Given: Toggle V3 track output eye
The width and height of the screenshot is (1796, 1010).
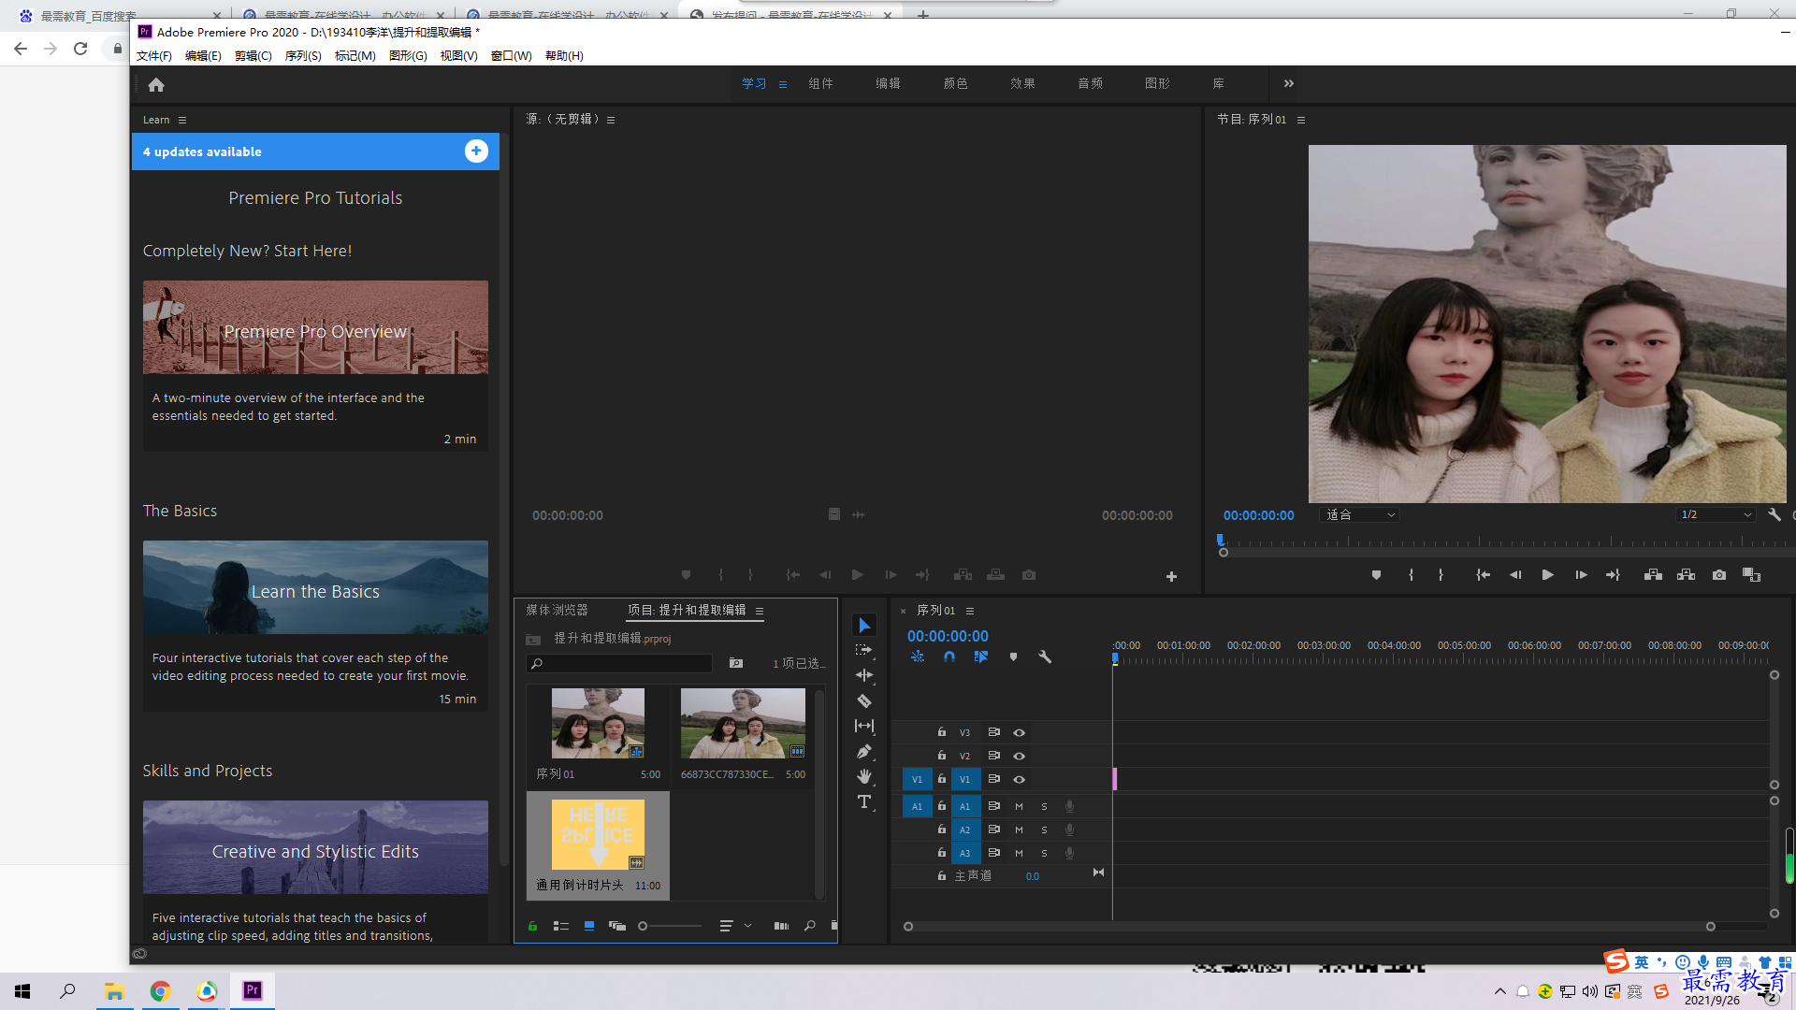Looking at the screenshot, I should click(1020, 732).
